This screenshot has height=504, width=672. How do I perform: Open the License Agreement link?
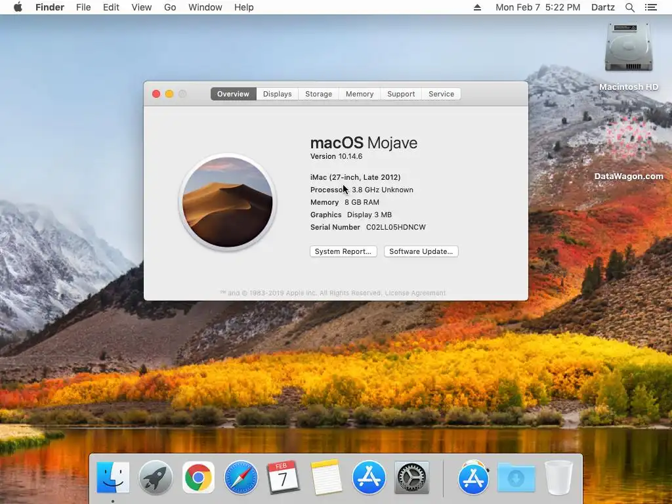coord(415,293)
